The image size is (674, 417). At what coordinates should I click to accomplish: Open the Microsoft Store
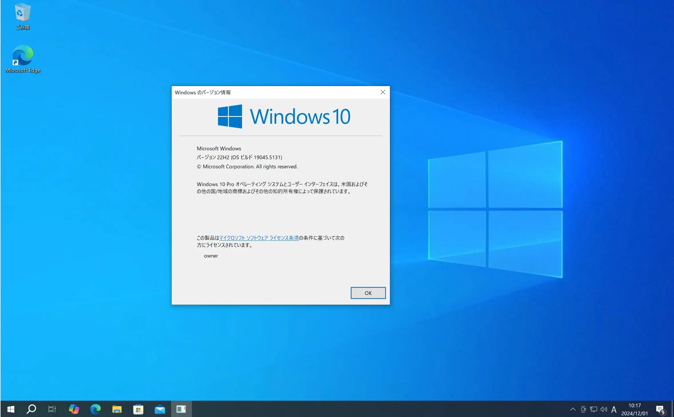(x=138, y=409)
